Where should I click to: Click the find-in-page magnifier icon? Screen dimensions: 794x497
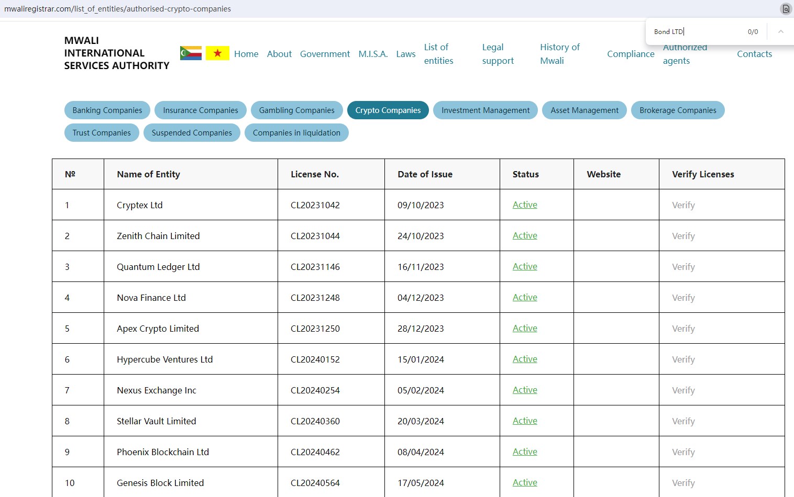[786, 9]
